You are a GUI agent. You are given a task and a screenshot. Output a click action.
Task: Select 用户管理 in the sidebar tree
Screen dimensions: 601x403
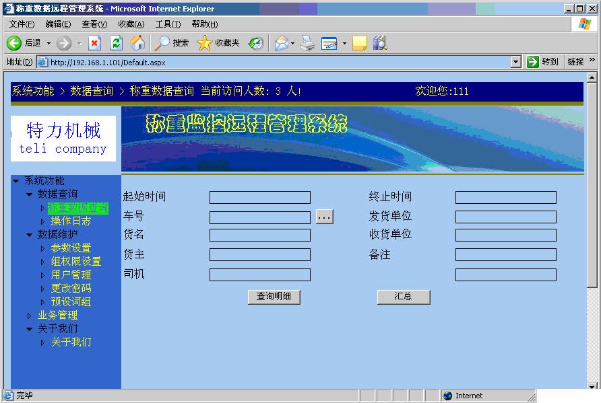[71, 275]
